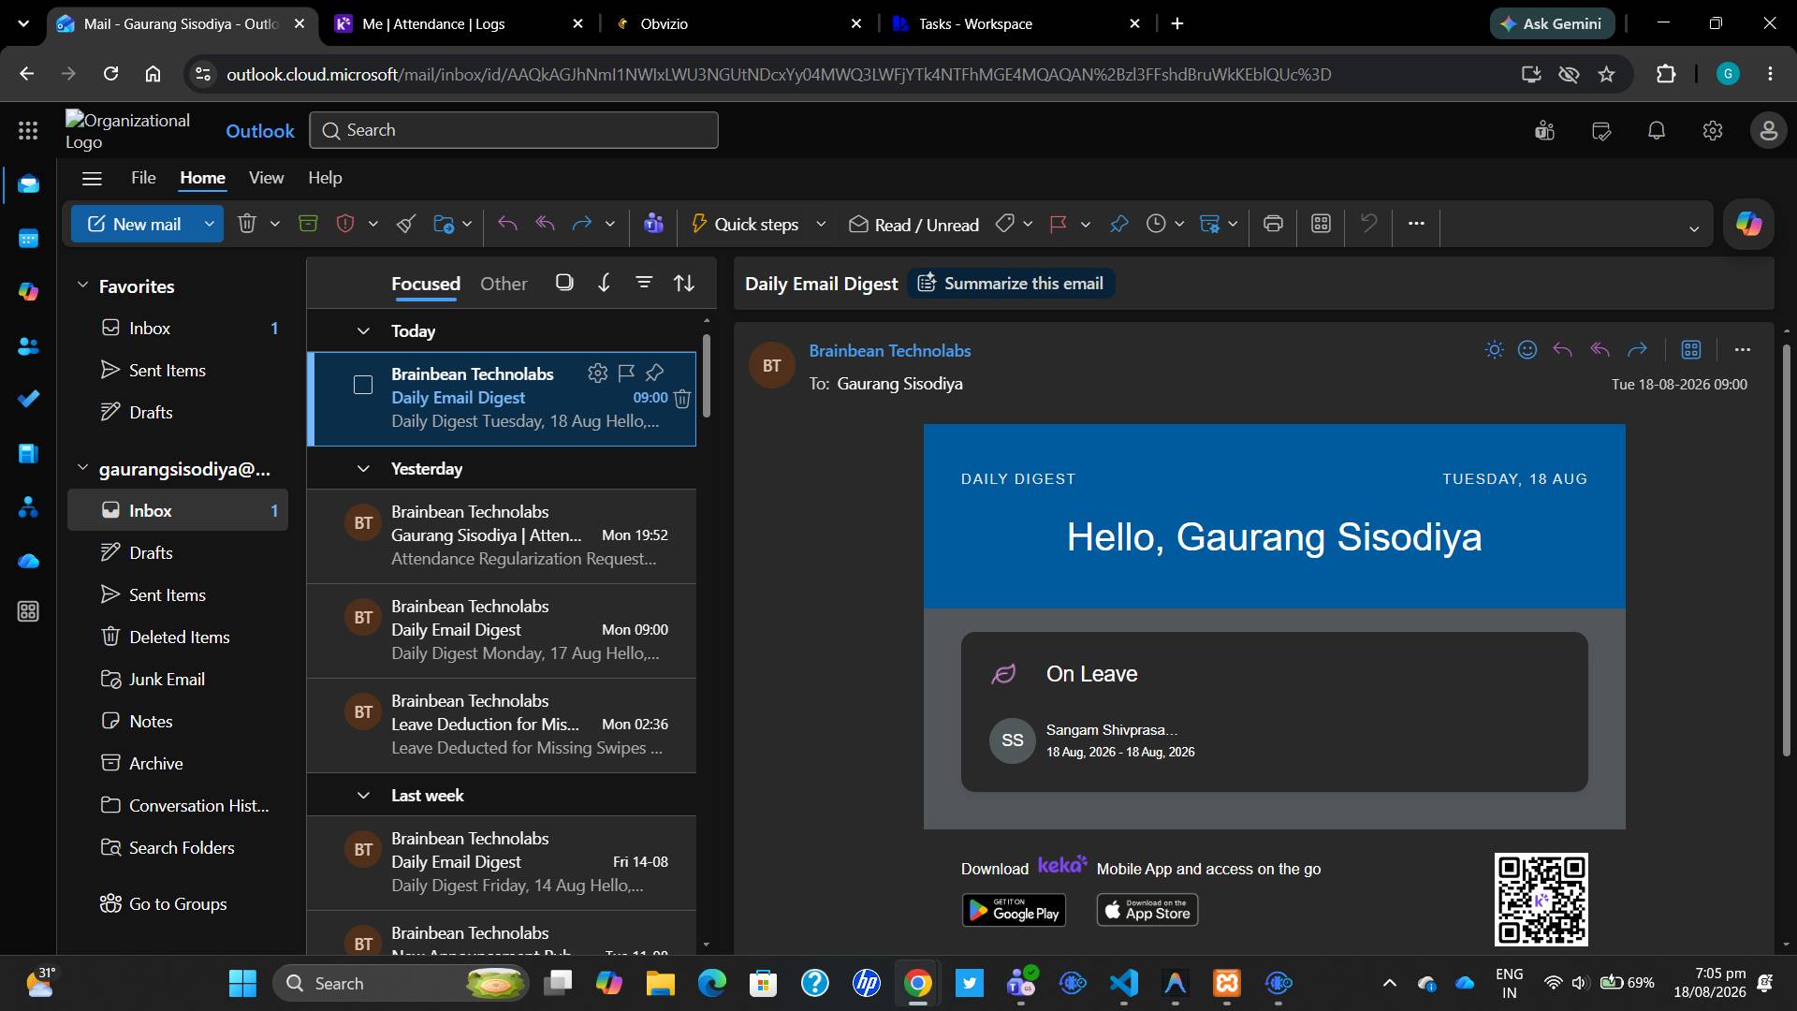1797x1011 pixels.
Task: Toggle the Read / Unread status
Action: [913, 225]
